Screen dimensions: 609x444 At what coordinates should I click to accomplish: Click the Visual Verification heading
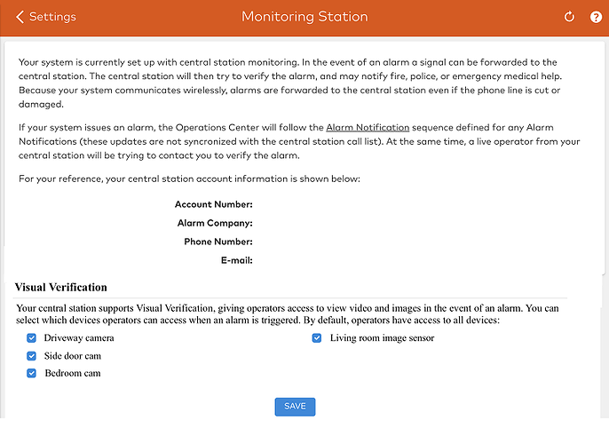click(x=61, y=288)
